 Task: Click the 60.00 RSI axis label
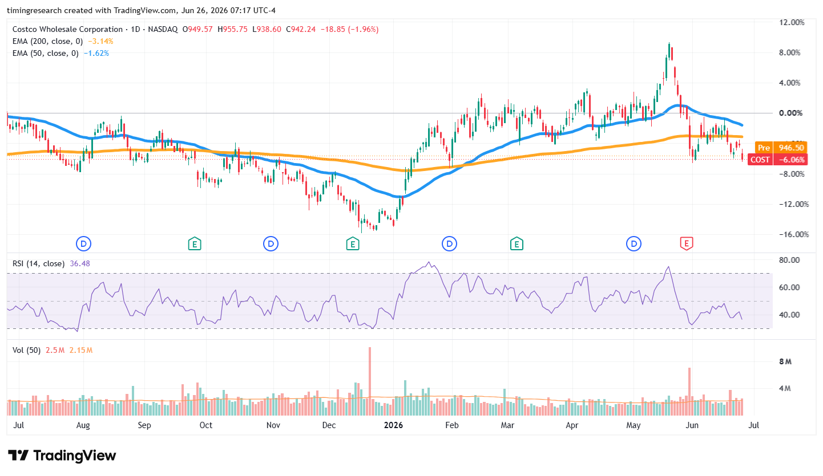point(790,287)
